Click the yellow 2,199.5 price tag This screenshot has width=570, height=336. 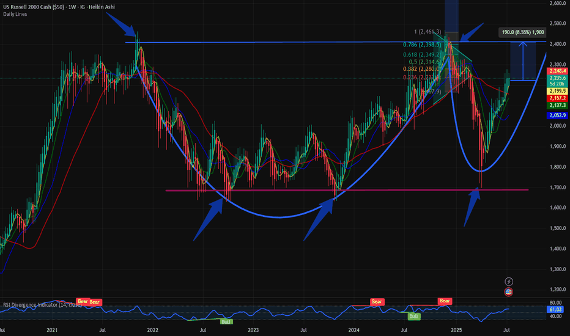pyautogui.click(x=557, y=91)
